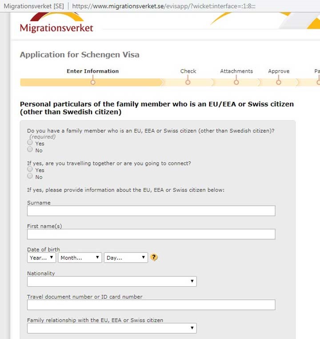This screenshot has width=320, height=339.
Task: Click the First name(s) text field
Action: [x=151, y=234]
